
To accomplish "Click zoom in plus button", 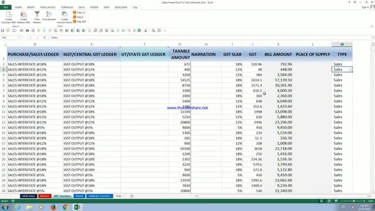I will (364, 201).
